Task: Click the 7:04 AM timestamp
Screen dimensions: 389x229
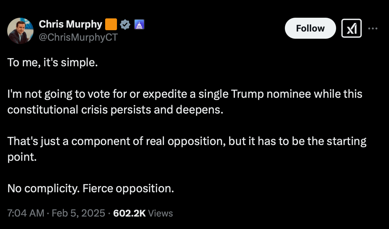Action: (x=25, y=213)
